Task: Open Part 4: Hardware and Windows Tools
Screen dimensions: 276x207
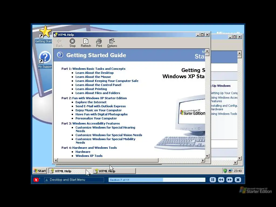Action: point(89,148)
